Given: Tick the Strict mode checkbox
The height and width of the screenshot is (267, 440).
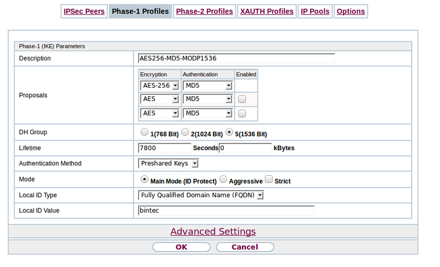Looking at the screenshot, I should click(269, 180).
